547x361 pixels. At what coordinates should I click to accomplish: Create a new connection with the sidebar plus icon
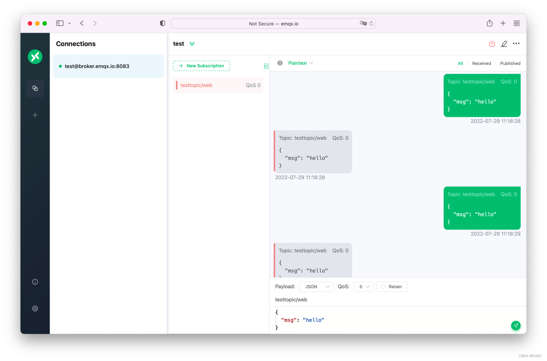(35, 115)
